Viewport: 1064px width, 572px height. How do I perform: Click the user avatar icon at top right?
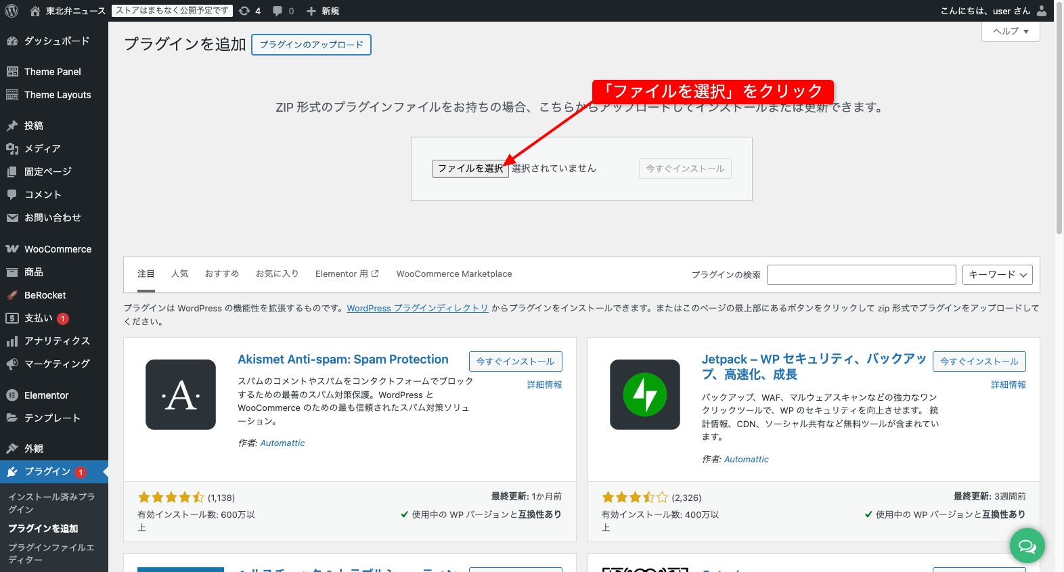(x=1042, y=11)
